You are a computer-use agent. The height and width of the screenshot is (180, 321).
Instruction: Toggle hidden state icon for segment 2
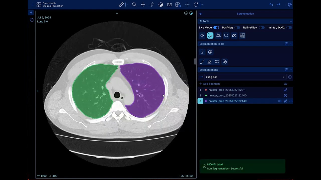pos(285,95)
